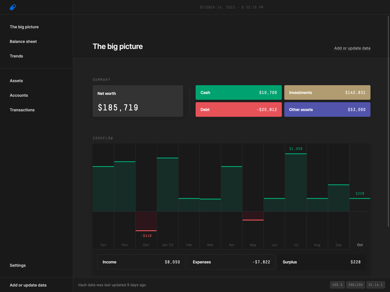This screenshot has height=292, width=390.
Task: Click the Income $8,050 box
Action: coord(141,262)
